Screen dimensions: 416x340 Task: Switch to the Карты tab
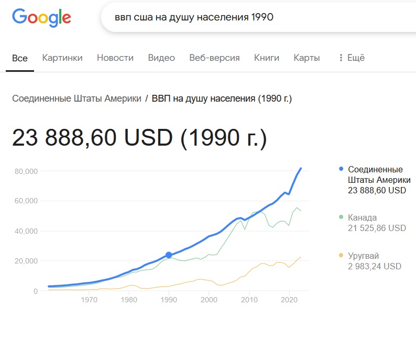click(x=306, y=58)
